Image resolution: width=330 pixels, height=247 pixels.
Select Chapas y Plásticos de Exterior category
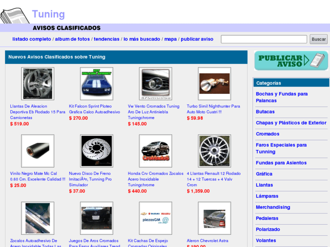point(291,123)
